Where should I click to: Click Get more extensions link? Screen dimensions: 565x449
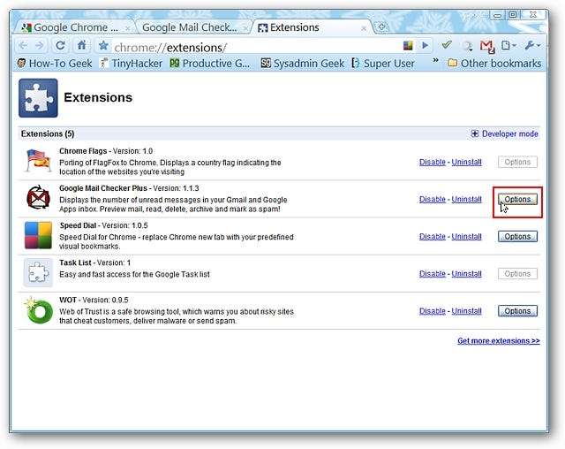pyautogui.click(x=499, y=341)
